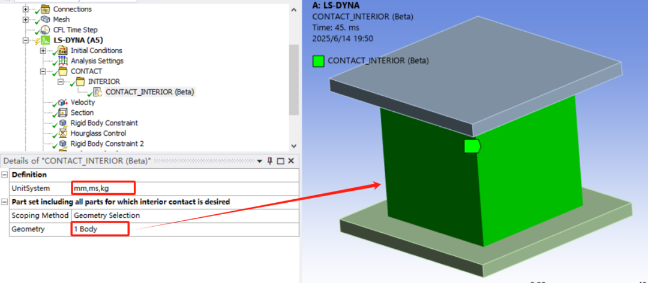This screenshot has height=283, width=648.
Task: Click the Scoping Method Geometry Selection field
Action: [x=185, y=215]
